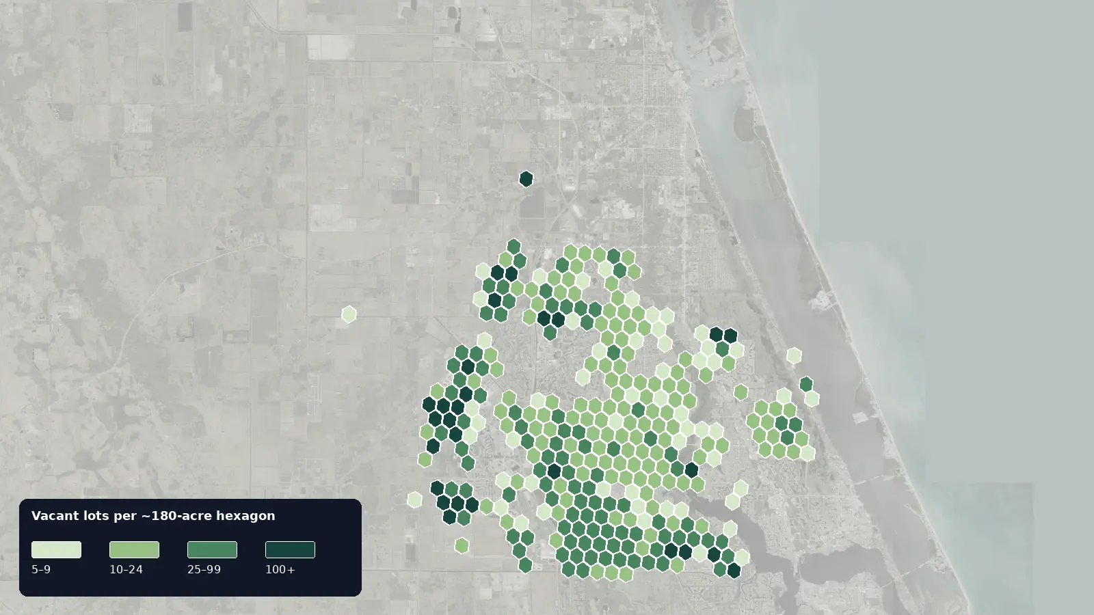This screenshot has height=615, width=1094.
Task: Click the '5–9' legend label
Action: pyautogui.click(x=41, y=569)
